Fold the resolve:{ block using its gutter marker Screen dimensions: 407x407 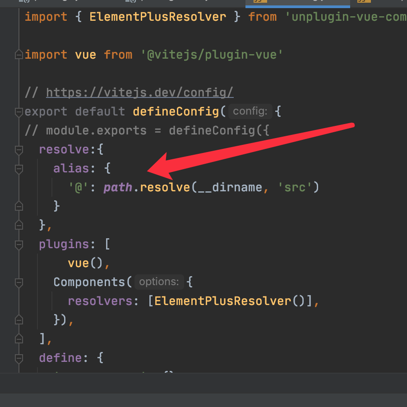pos(19,150)
